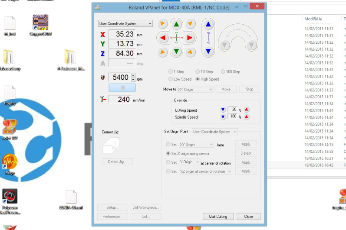The width and height of the screenshot is (346, 230).
Task: Open the Y Origin dropdown
Action: click(189, 162)
